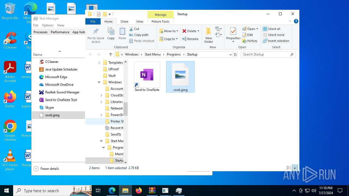The height and width of the screenshot is (196, 349).
Task: Click the Up one level arrow
Action: click(110, 54)
